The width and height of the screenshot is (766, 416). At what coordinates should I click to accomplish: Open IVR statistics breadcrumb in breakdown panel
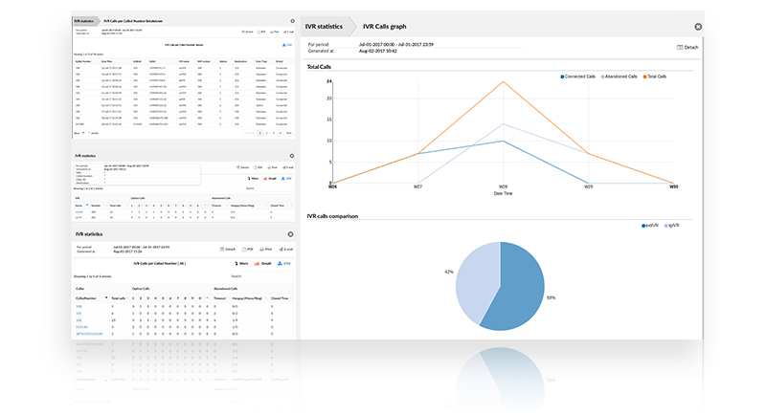pos(84,21)
